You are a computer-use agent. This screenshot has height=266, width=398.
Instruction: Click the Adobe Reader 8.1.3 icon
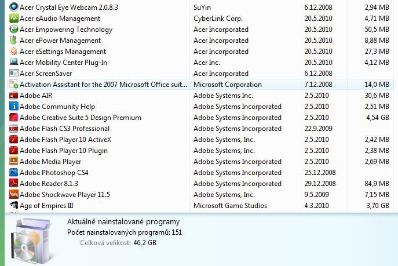(13, 184)
